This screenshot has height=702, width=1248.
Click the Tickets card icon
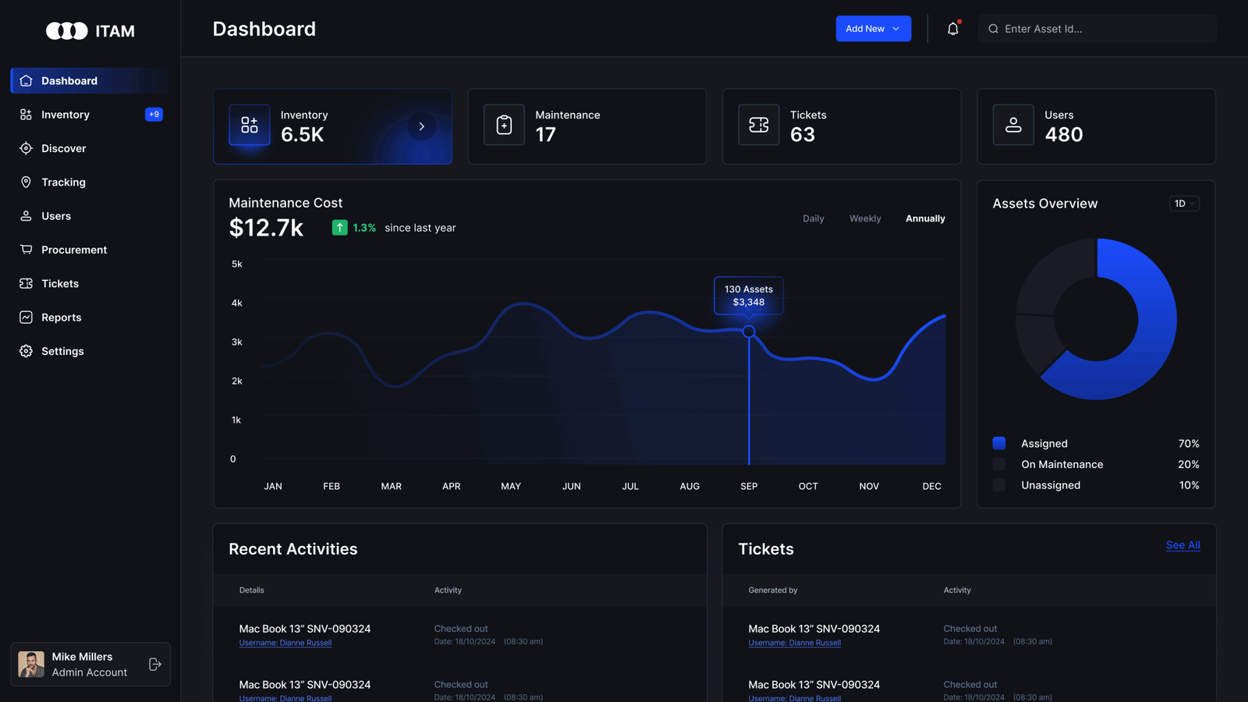point(758,125)
